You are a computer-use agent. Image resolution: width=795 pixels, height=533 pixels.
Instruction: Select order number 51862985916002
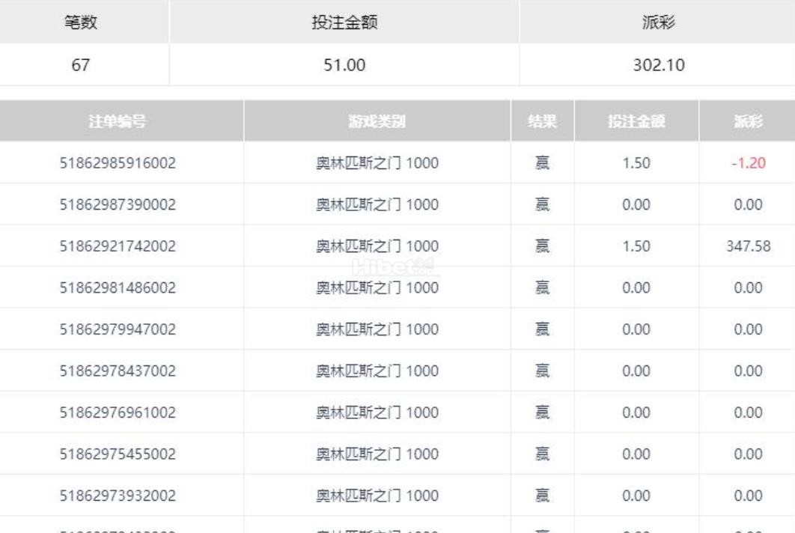[x=118, y=162]
